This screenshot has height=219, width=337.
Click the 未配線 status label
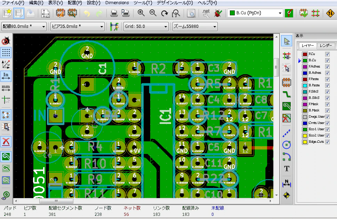218,208
